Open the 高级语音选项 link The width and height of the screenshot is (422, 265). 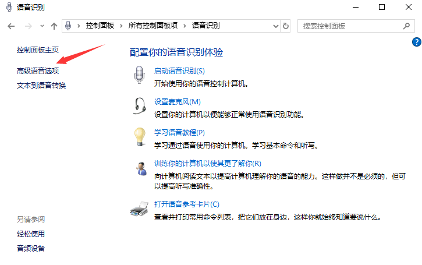[x=38, y=70]
